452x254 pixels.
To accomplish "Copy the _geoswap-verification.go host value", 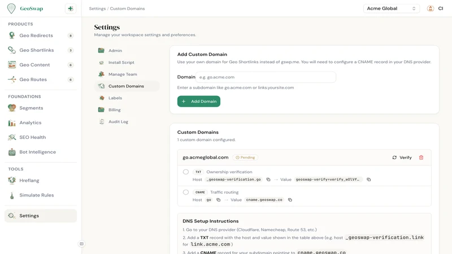I will (268, 179).
